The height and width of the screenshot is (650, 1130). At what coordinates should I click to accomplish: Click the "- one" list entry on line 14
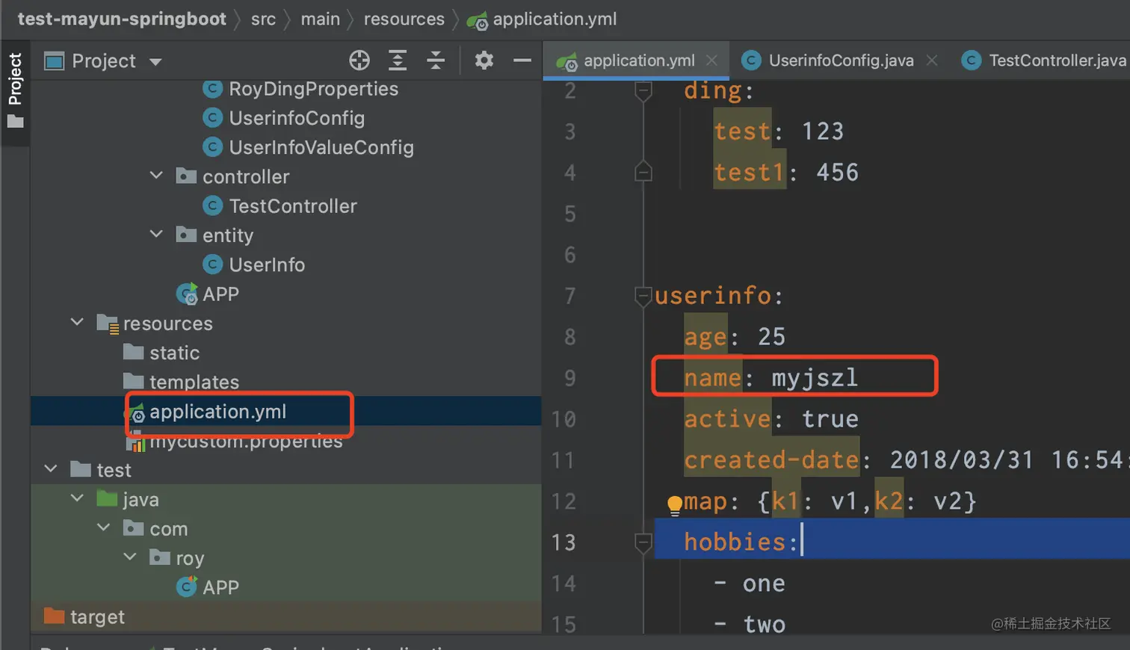click(749, 584)
